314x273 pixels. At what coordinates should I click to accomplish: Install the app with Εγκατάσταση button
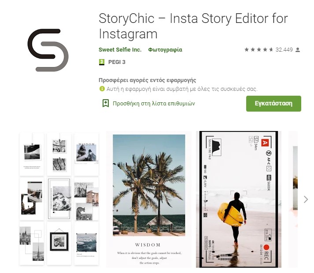(273, 104)
